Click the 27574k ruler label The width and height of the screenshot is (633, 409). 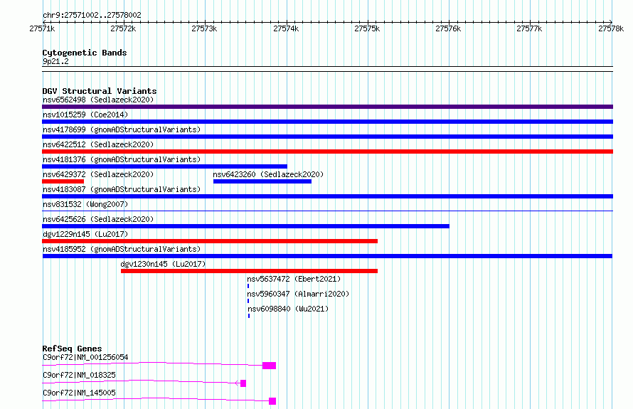pos(286,28)
